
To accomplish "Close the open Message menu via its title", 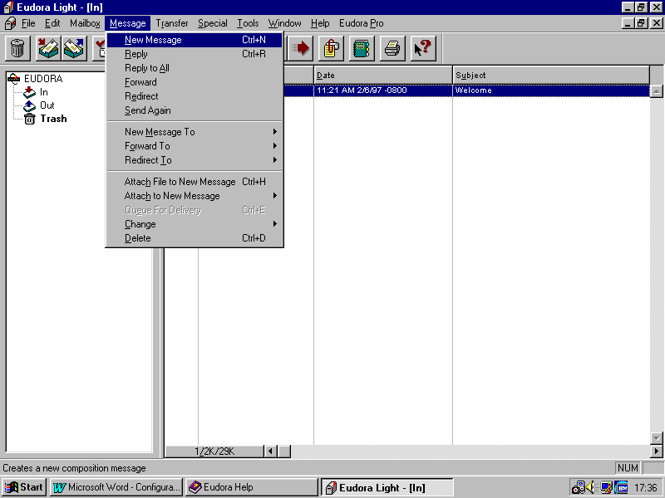I will (128, 23).
